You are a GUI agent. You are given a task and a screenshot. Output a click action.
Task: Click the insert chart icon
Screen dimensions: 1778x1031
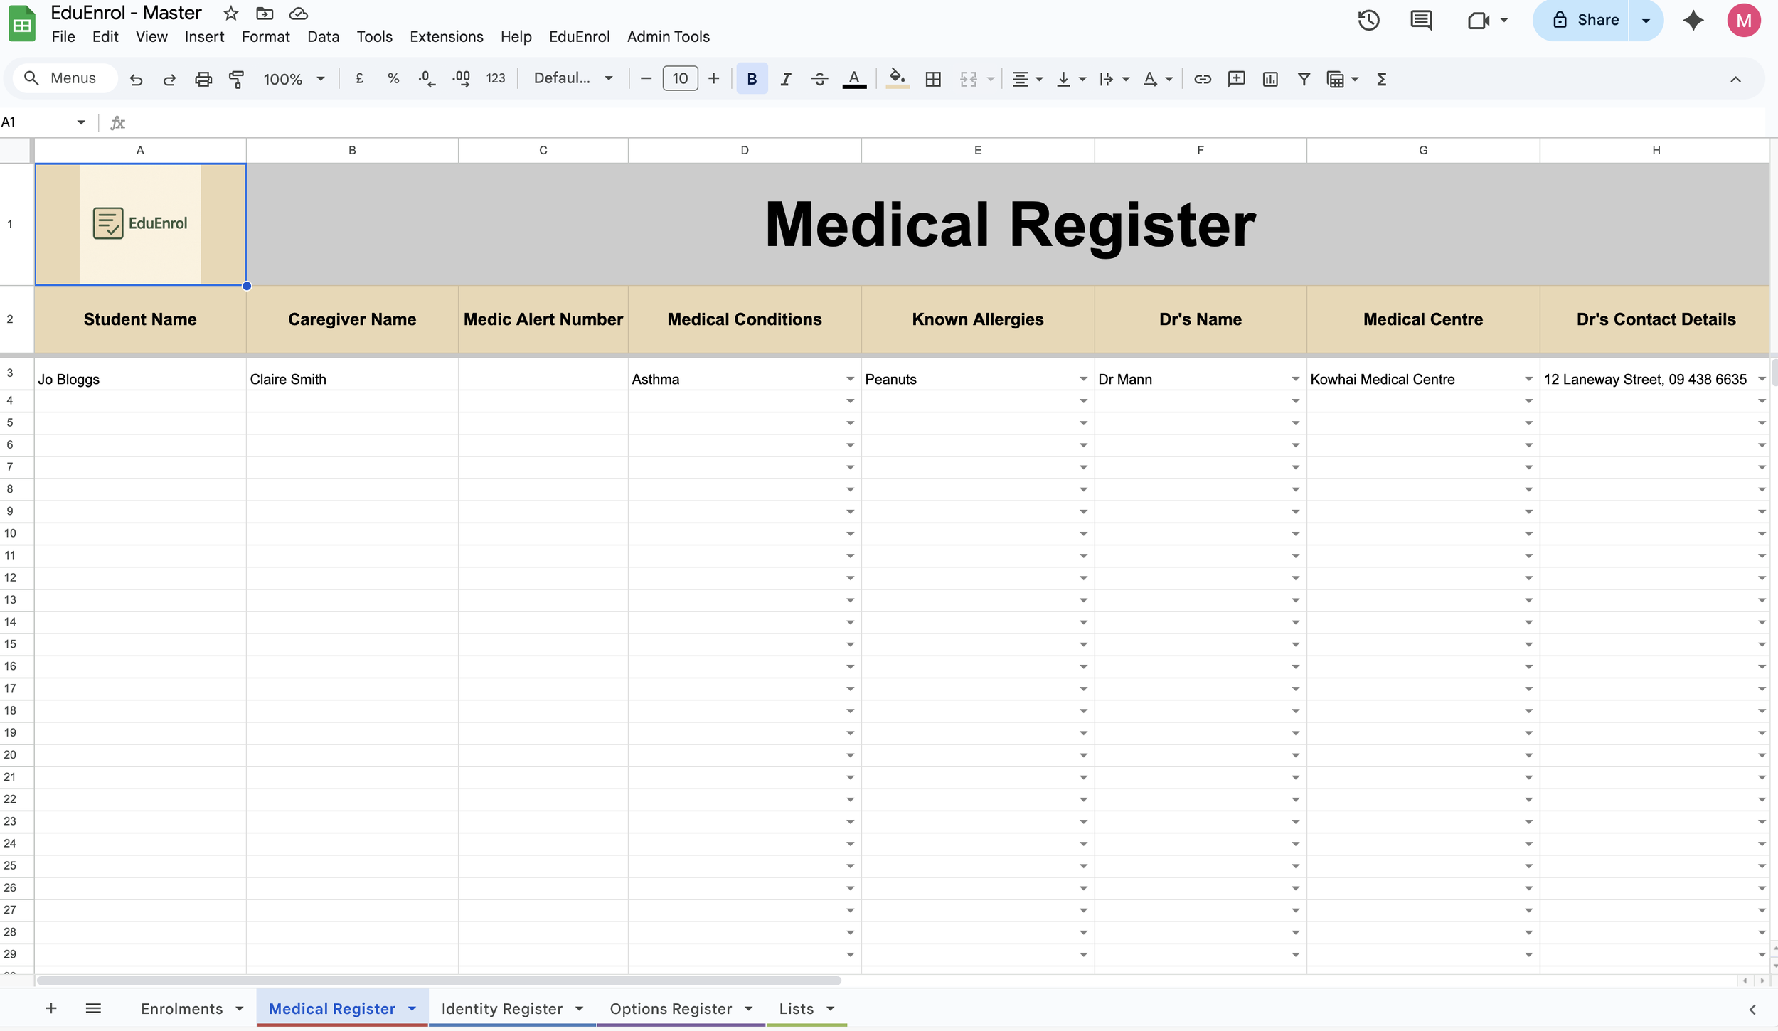click(1270, 79)
